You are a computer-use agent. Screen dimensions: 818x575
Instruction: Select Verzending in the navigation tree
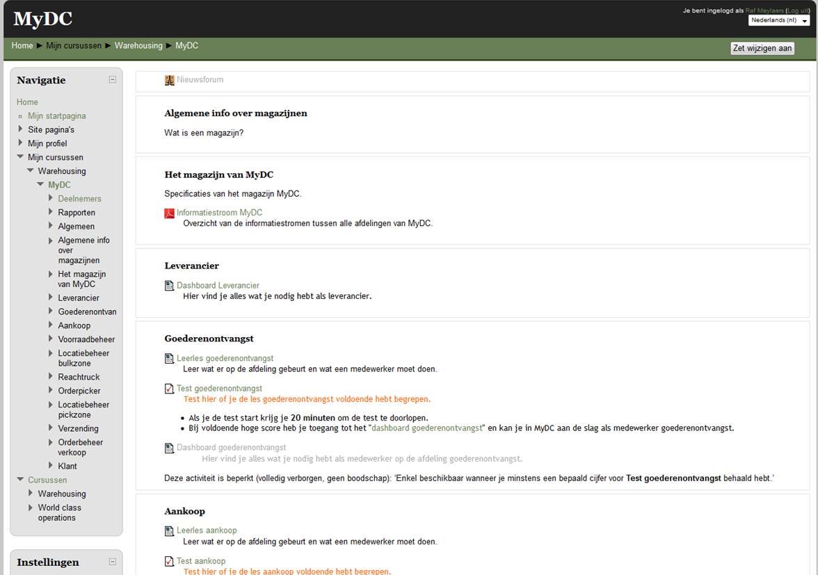click(78, 428)
